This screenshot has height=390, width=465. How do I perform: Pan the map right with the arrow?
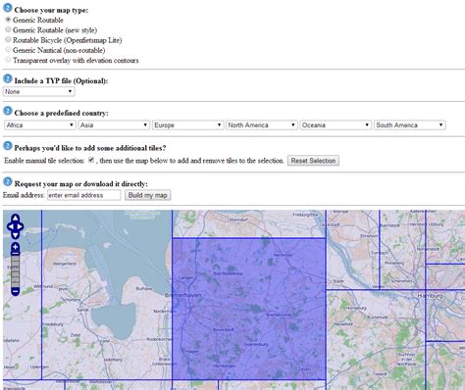[20, 226]
